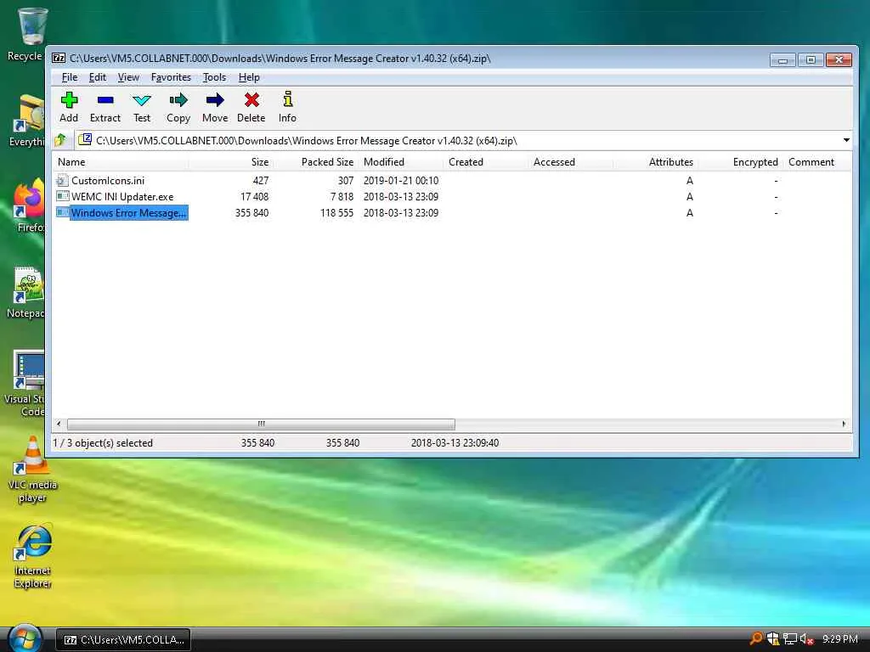Expand the address path dropdown arrow
The height and width of the screenshot is (652, 870).
coord(846,140)
